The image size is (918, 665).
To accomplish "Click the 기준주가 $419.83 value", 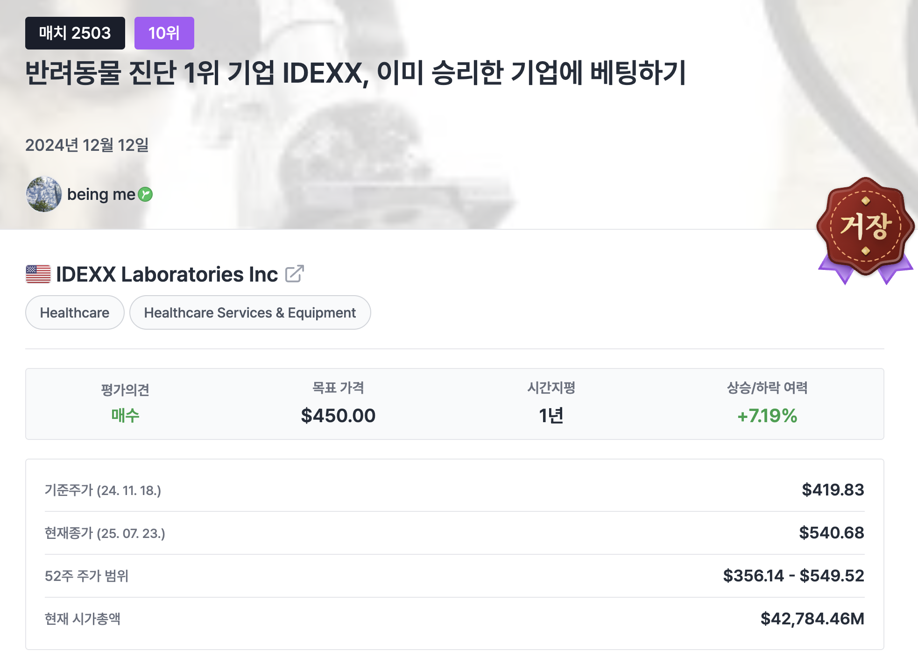I will (833, 489).
